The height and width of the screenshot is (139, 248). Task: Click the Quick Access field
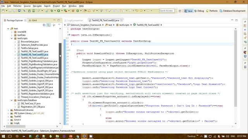[167, 11]
